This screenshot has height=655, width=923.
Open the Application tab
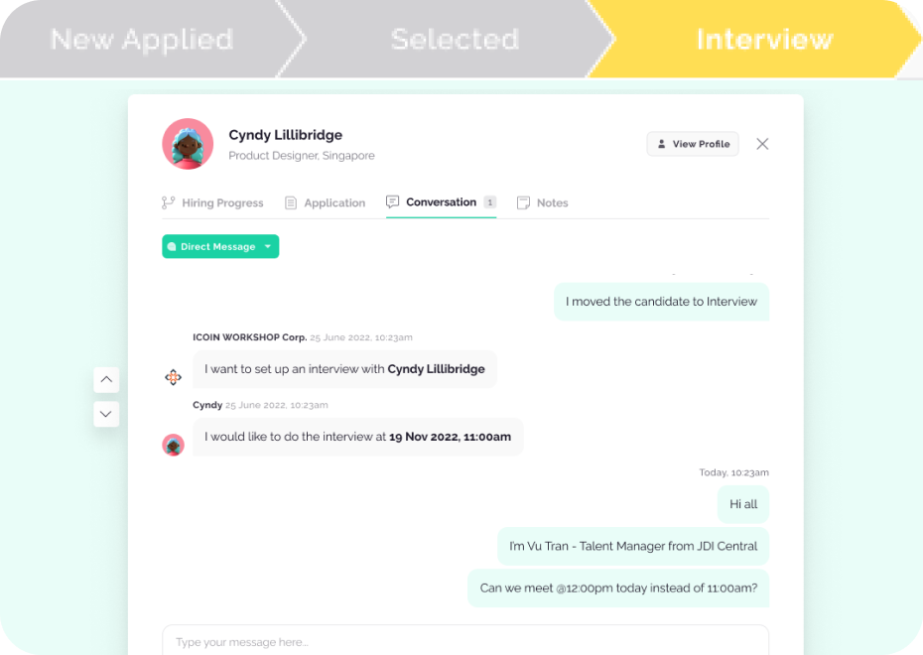pos(334,202)
